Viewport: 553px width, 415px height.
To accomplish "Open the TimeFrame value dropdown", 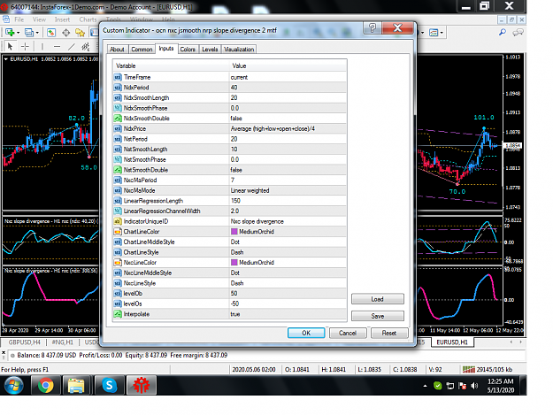I will pos(288,77).
